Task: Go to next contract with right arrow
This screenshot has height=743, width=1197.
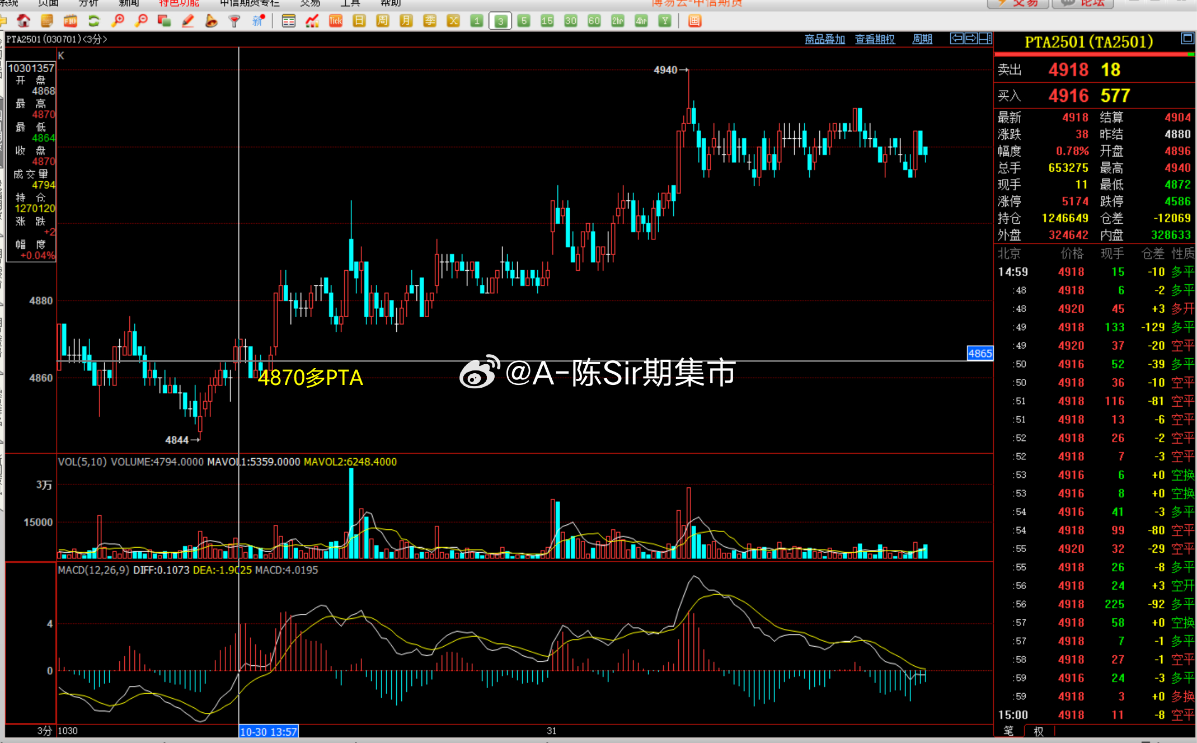Action: 971,39
